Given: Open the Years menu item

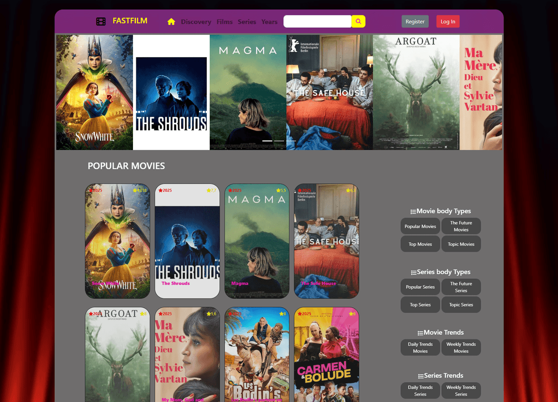Looking at the screenshot, I should (x=269, y=22).
